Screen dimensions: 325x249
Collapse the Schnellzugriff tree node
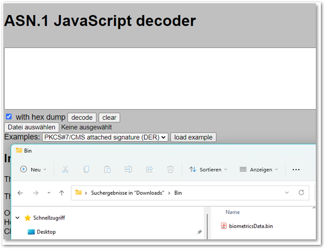point(17,218)
